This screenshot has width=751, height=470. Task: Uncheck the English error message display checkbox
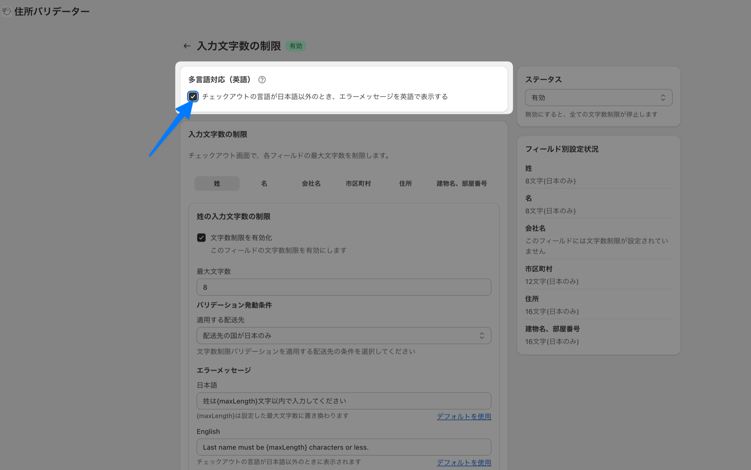click(193, 97)
